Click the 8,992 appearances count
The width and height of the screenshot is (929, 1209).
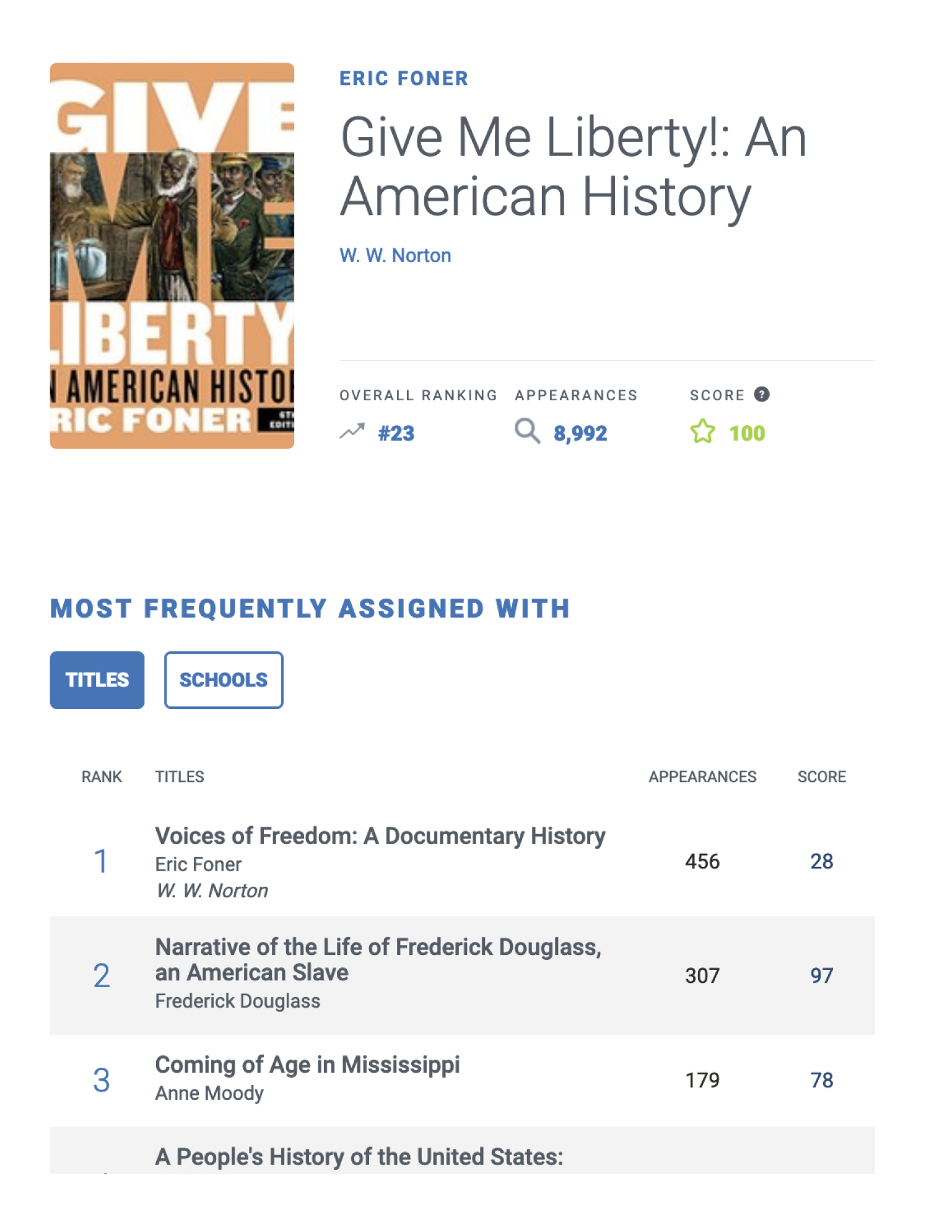(580, 433)
